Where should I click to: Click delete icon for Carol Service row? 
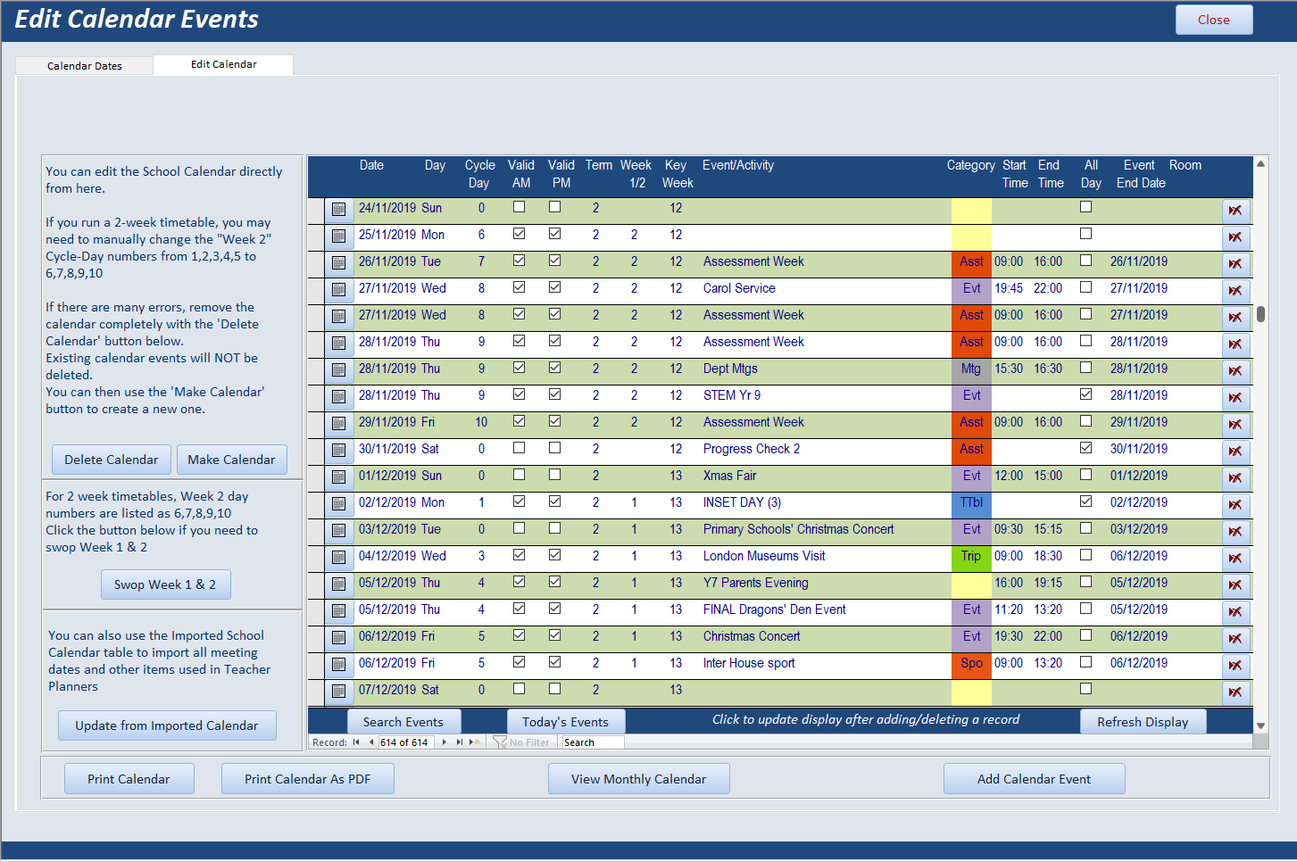pos(1235,291)
